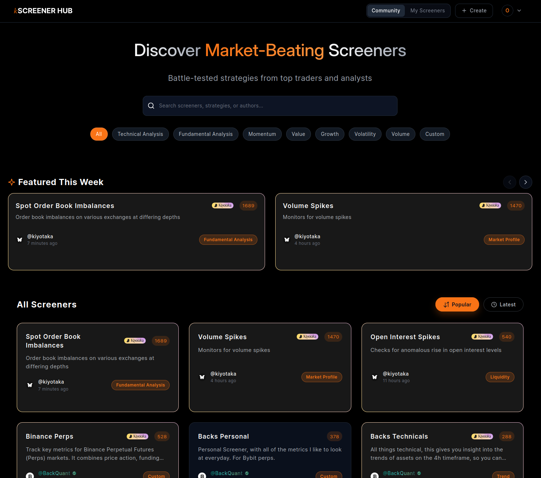Switch to Community tab
541x478 pixels.
coord(386,11)
